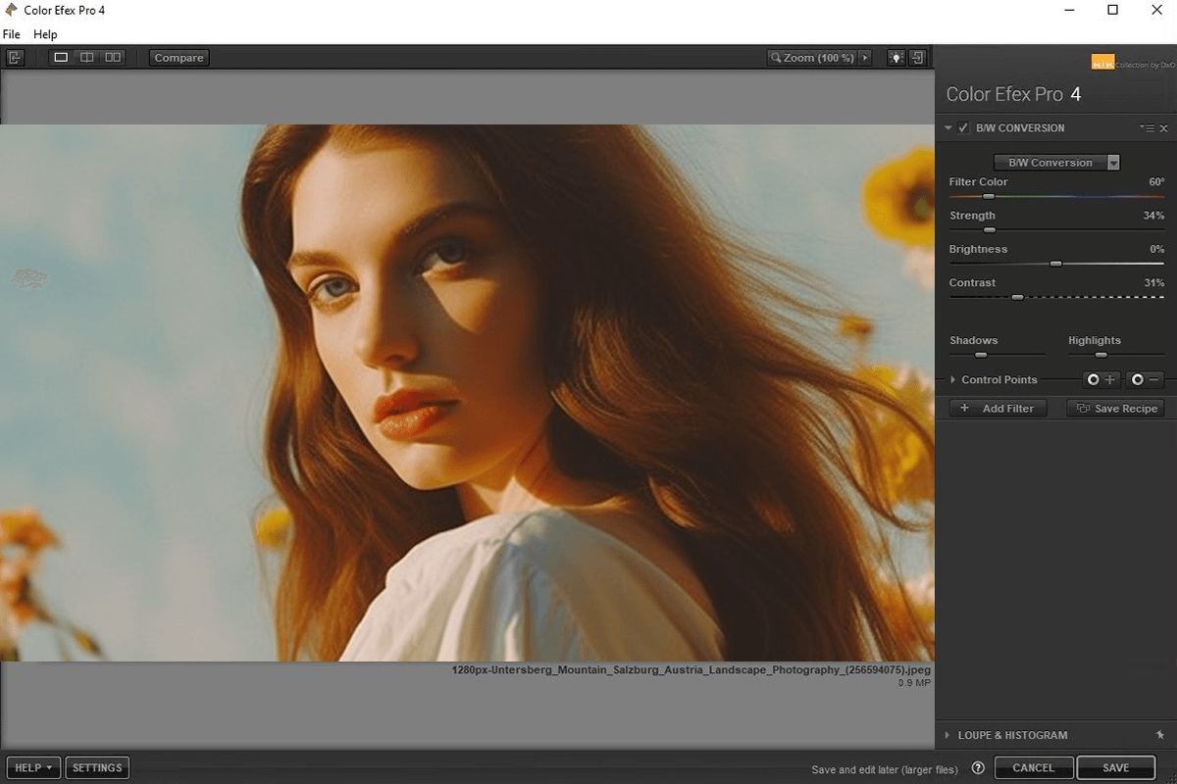Click the filter options menu icon on B/W Conversion

coord(1146,127)
